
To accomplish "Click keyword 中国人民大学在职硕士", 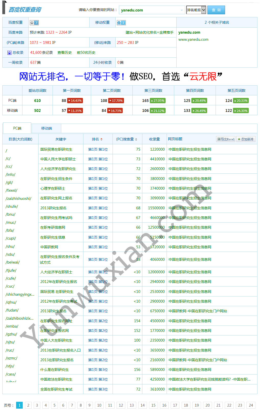I will 58,159.
